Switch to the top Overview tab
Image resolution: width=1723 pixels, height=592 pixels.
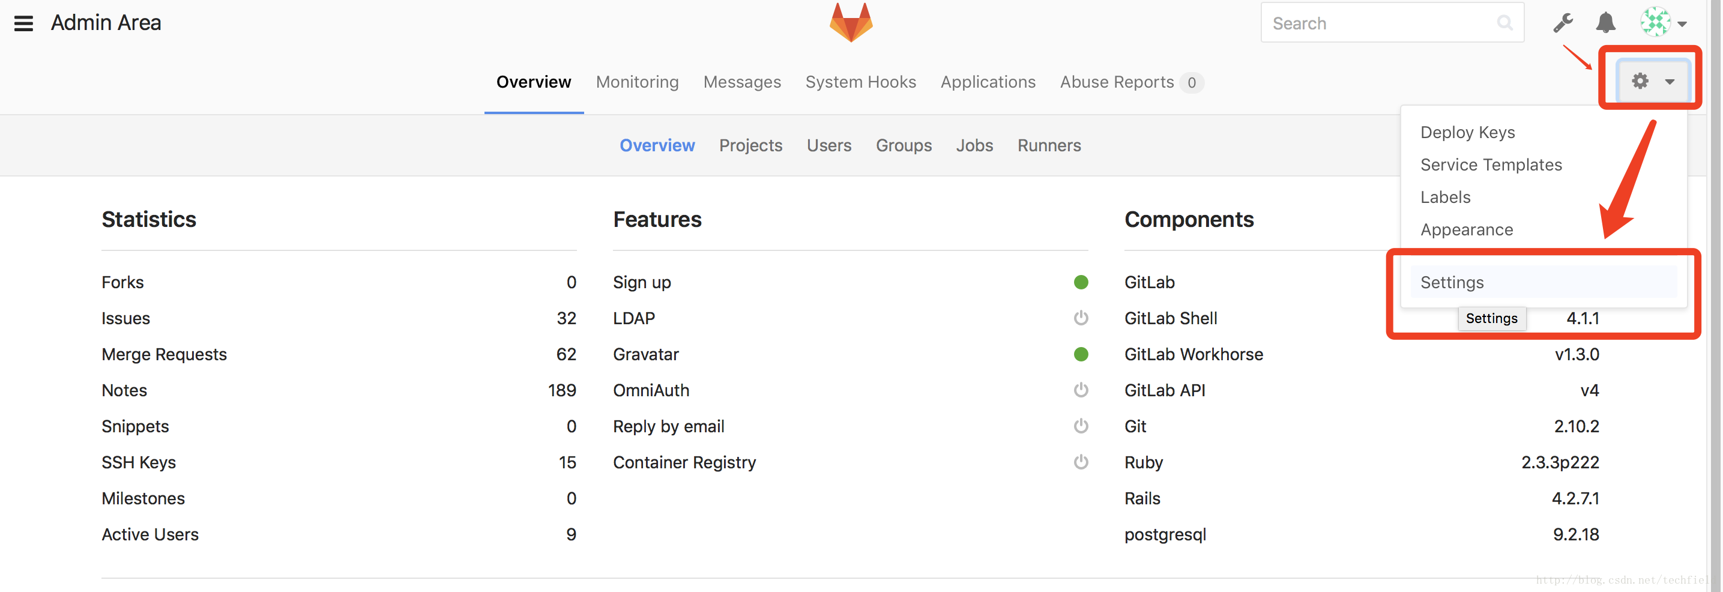point(534,82)
